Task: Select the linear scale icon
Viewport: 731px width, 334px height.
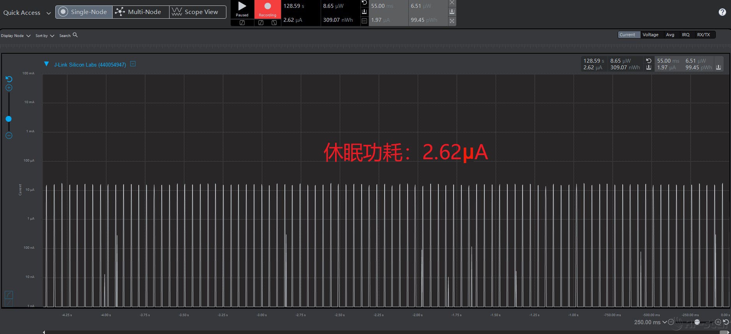Action: click(x=9, y=302)
